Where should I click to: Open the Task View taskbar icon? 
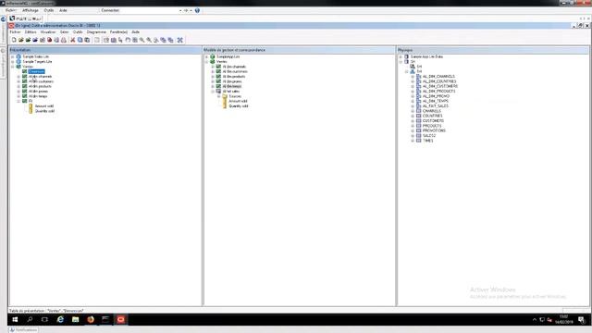(x=45, y=319)
